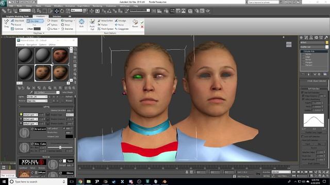Open the Rendering menu

[x=97, y=6]
